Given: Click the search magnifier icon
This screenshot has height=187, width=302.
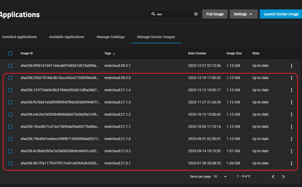Looking at the screenshot, I should [x=153, y=14].
